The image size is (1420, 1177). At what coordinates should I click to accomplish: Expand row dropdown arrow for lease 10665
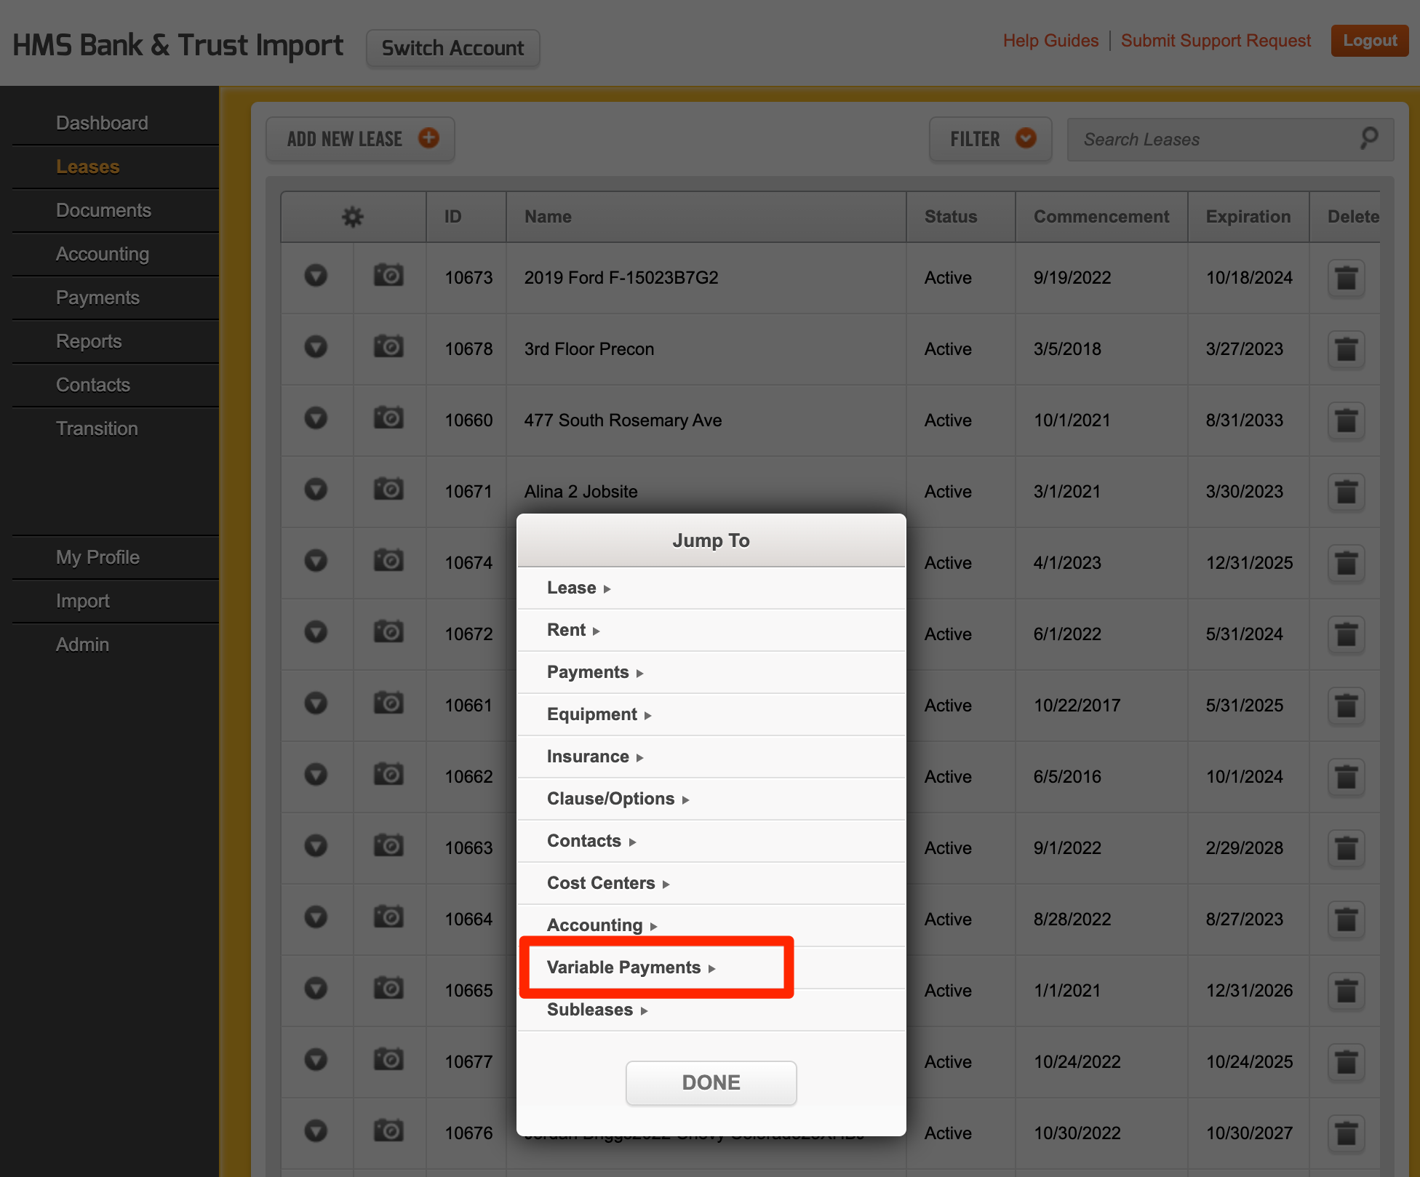pyautogui.click(x=316, y=989)
